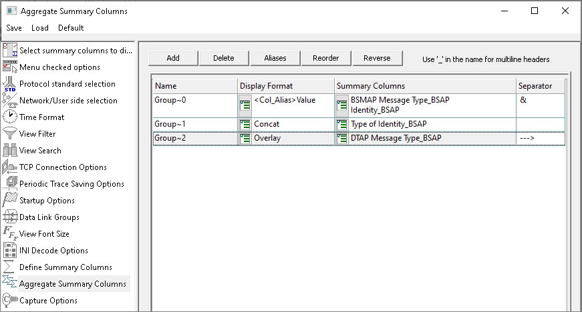
Task: Select the Group~2 name cell
Action: click(x=195, y=139)
